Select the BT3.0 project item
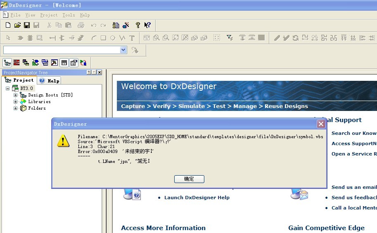Viewport: 377px width, 233px height. [x=26, y=88]
